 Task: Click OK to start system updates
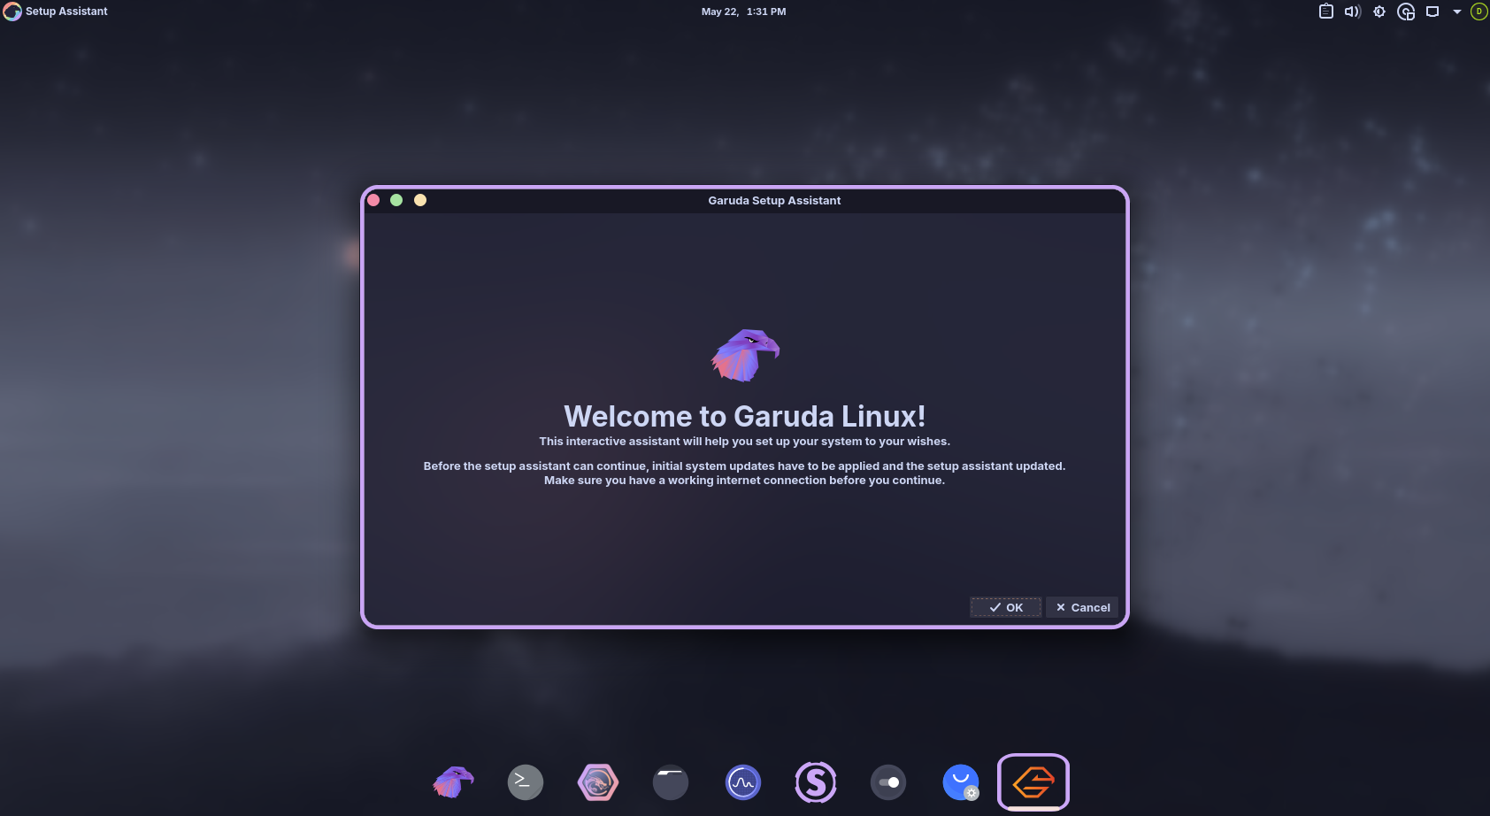pos(1006,607)
